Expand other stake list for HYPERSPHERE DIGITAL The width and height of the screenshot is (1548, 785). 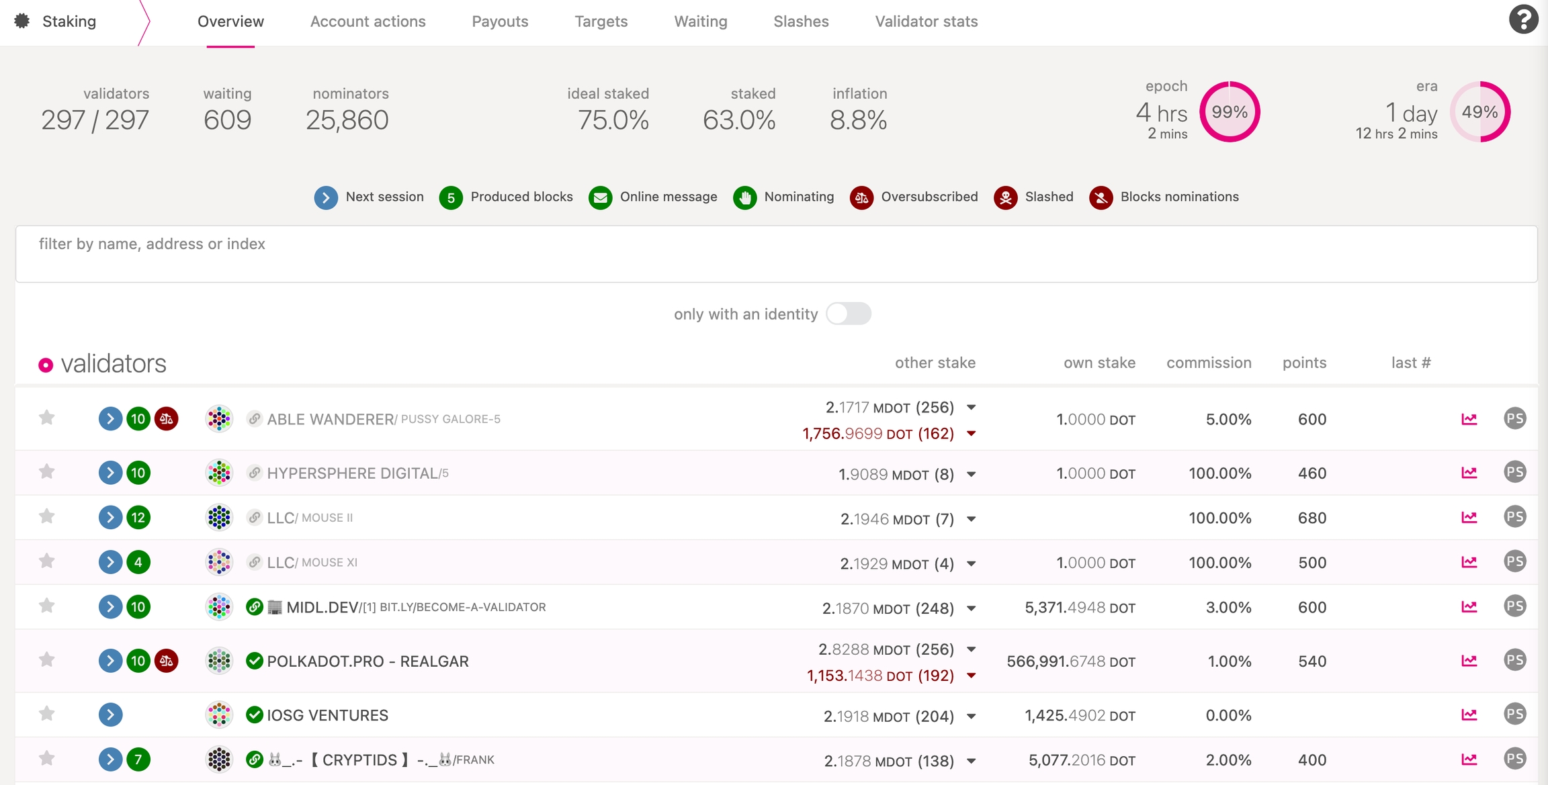pos(971,474)
